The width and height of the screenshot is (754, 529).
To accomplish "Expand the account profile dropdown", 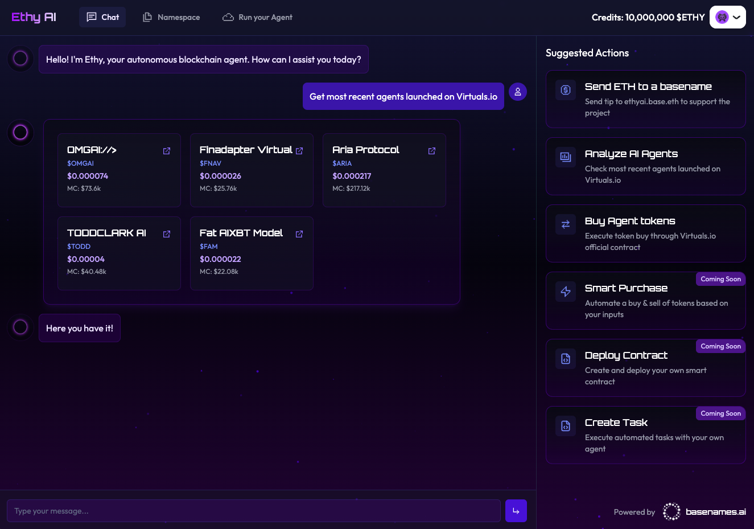I will click(x=728, y=17).
